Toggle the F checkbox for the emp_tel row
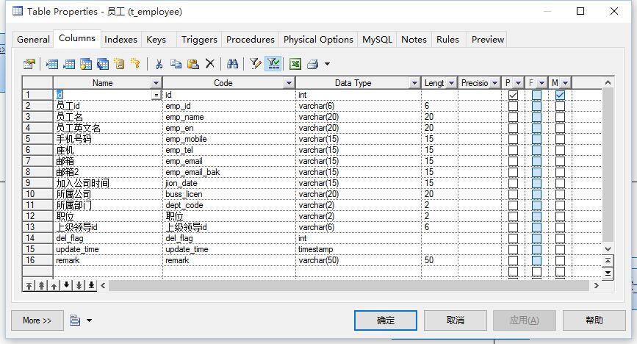 536,150
